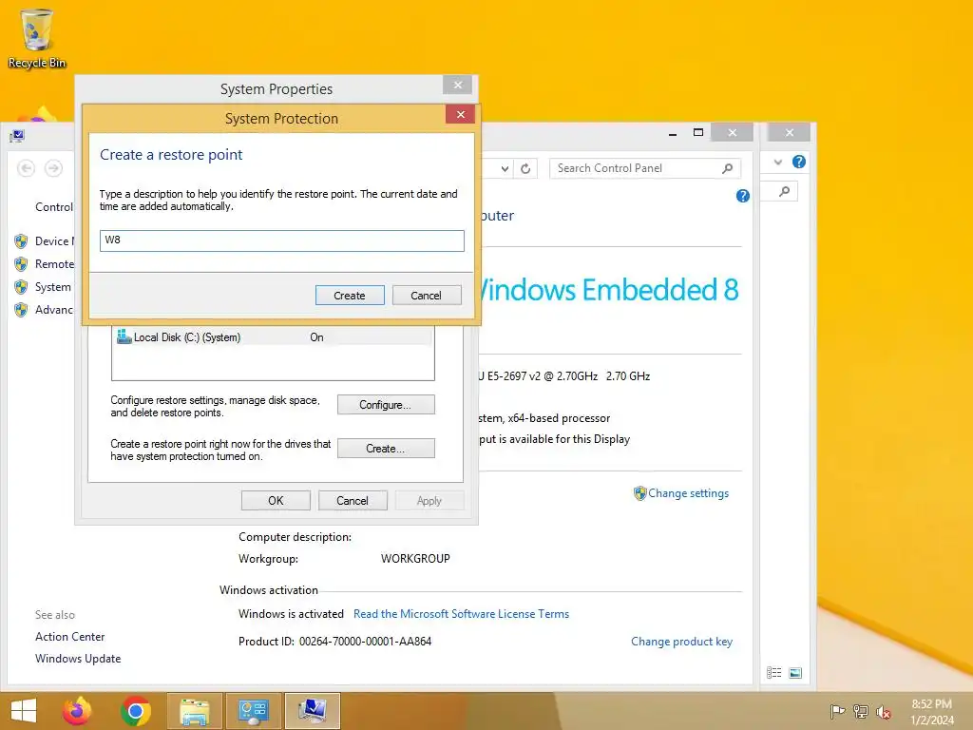Click the Forward arrow in Control Panel window
The image size is (973, 730).
click(x=54, y=168)
